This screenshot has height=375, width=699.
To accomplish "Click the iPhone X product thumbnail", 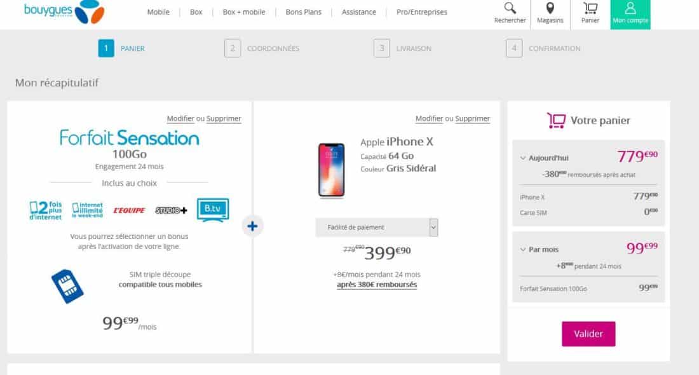I will click(331, 170).
